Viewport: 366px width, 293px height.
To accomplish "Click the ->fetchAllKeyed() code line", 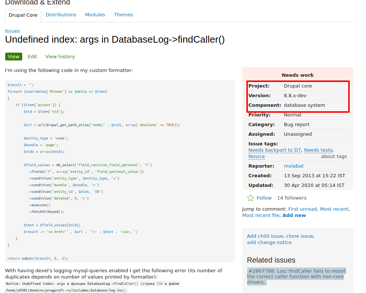I will click(46, 212).
